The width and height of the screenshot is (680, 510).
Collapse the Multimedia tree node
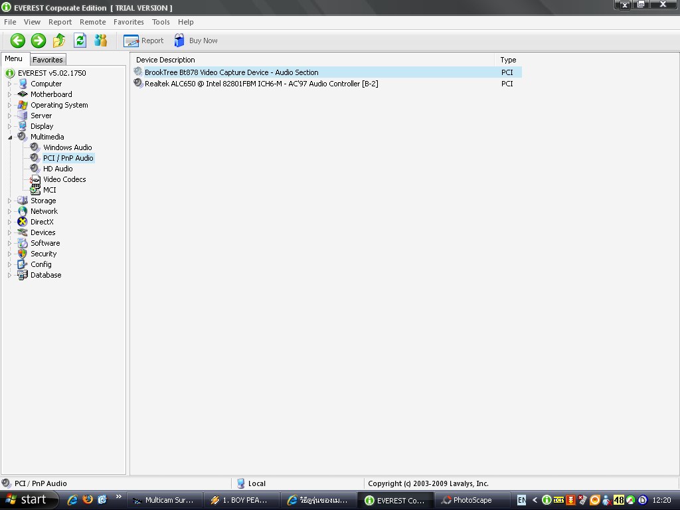(x=9, y=137)
